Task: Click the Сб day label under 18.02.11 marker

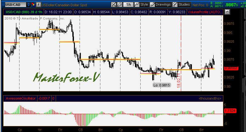Action: [x=182, y=130]
